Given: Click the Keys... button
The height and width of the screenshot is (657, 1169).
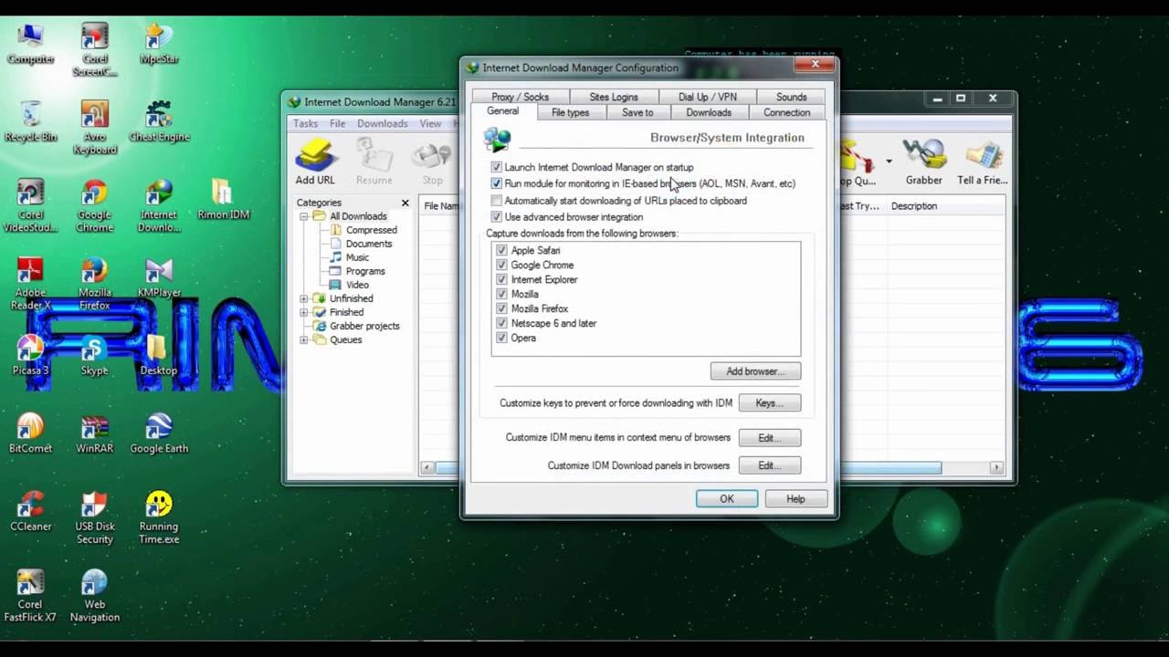Looking at the screenshot, I should point(769,402).
